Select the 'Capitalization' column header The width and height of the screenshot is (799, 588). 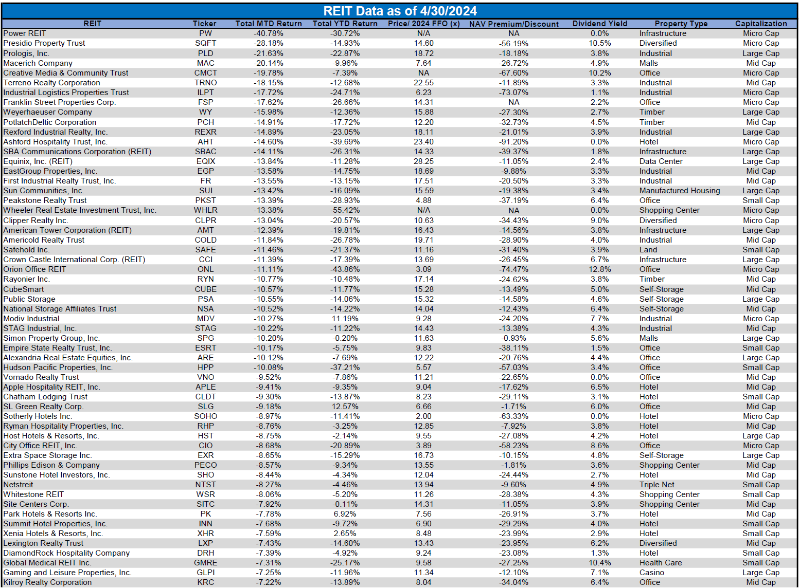pyautogui.click(x=761, y=24)
